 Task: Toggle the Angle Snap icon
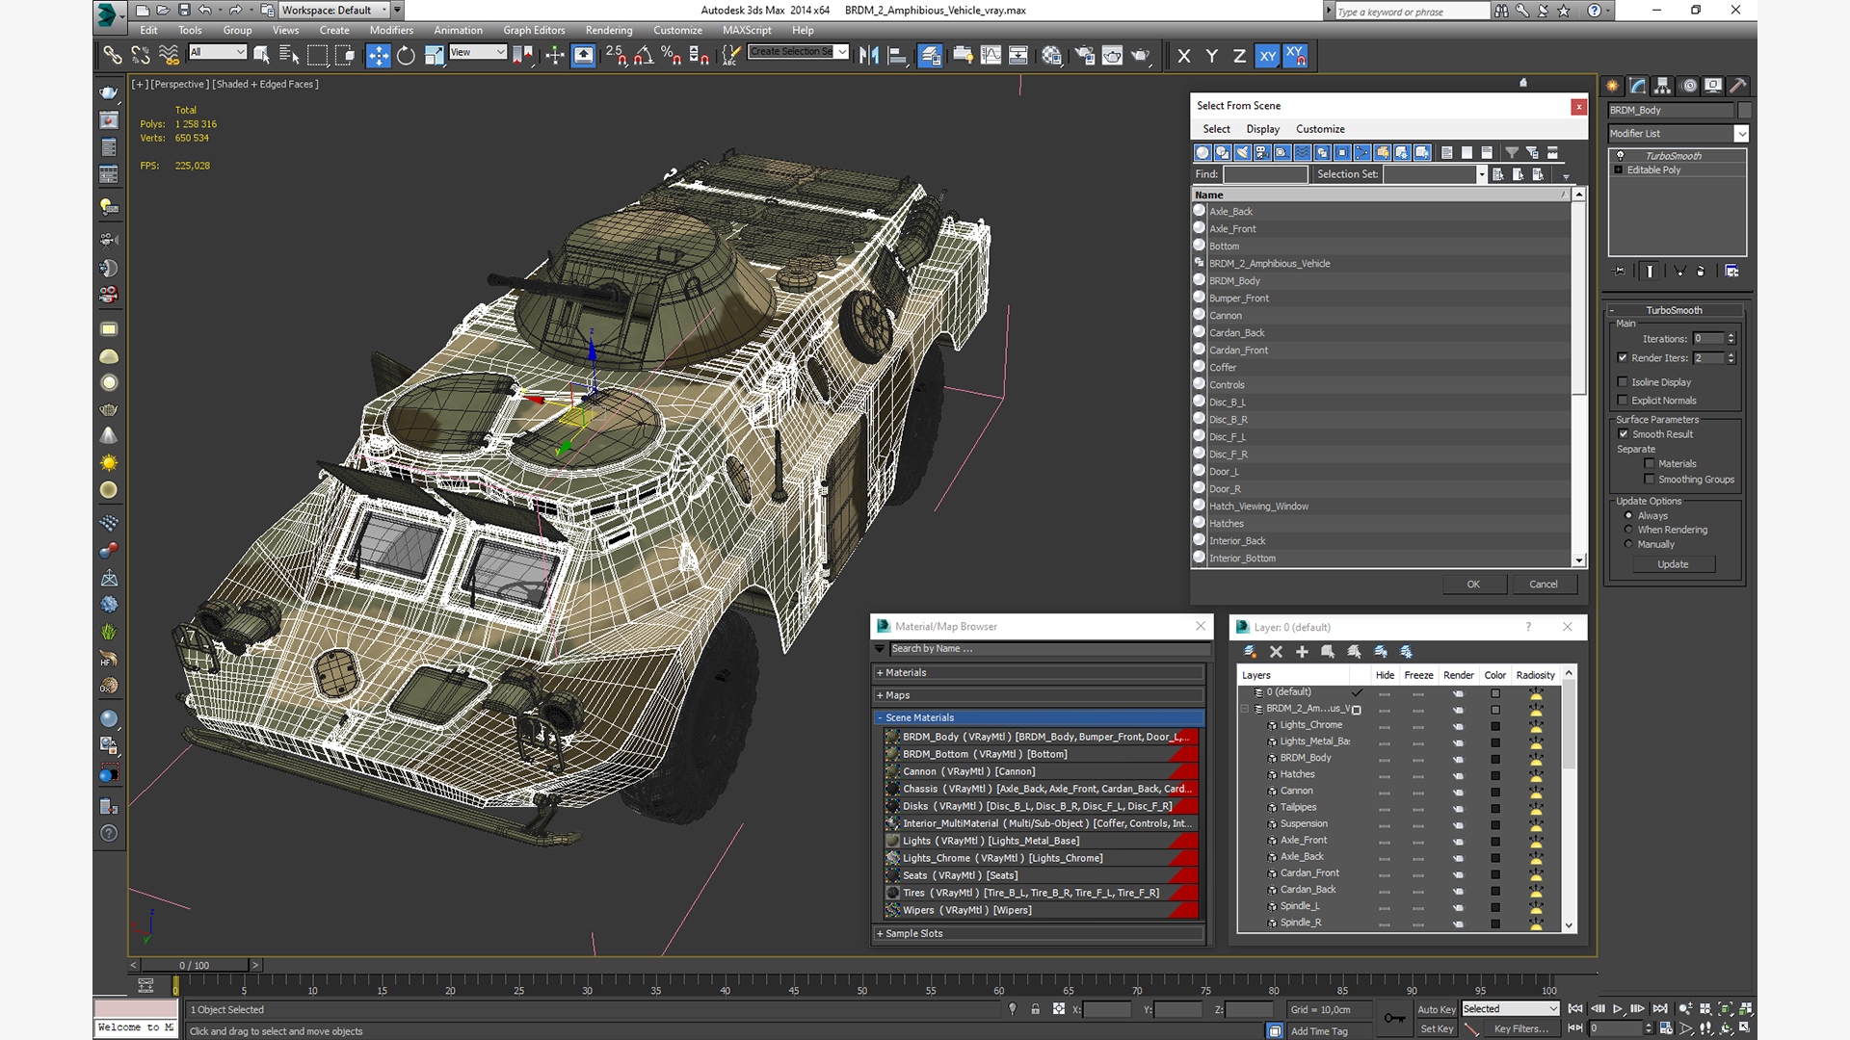point(644,56)
